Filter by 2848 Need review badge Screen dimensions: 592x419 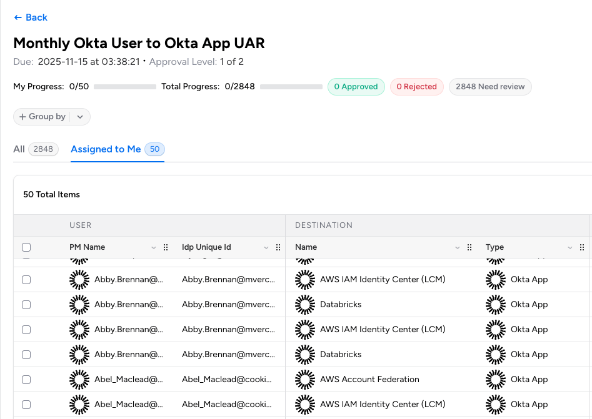coord(490,87)
